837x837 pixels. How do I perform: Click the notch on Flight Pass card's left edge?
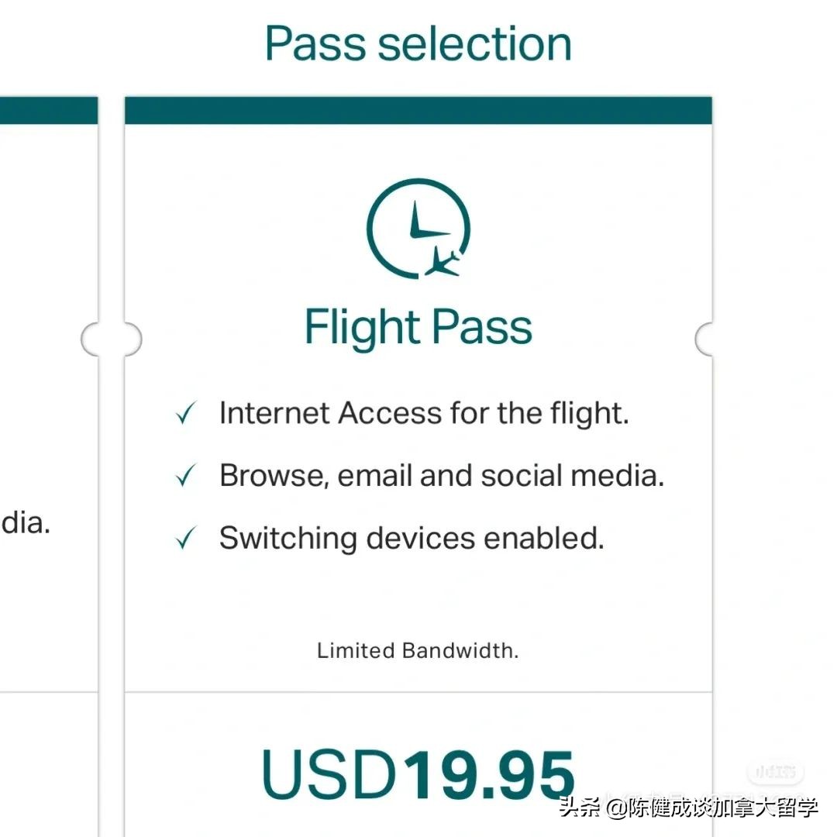click(130, 339)
